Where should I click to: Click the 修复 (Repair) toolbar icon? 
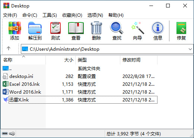point(181,28)
